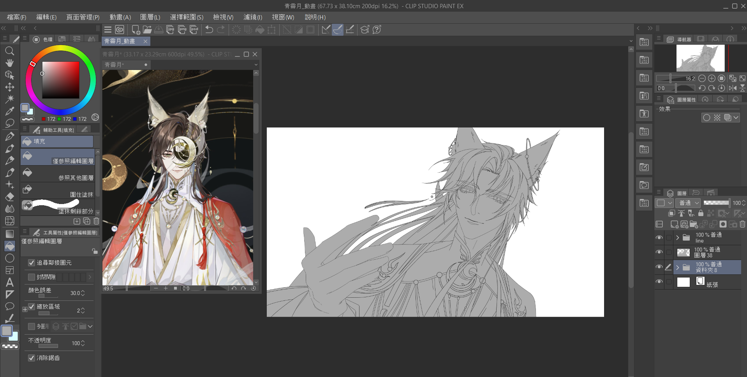
Task: Uncheck 追尋鄰接圖元 option
Action: (x=32, y=263)
